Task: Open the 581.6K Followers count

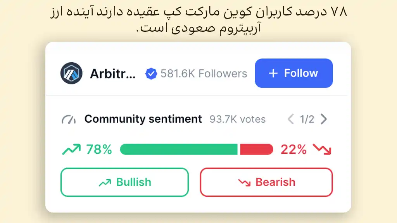Action: point(204,73)
